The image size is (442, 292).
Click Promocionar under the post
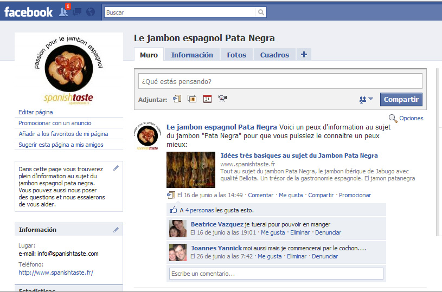pyautogui.click(x=355, y=195)
